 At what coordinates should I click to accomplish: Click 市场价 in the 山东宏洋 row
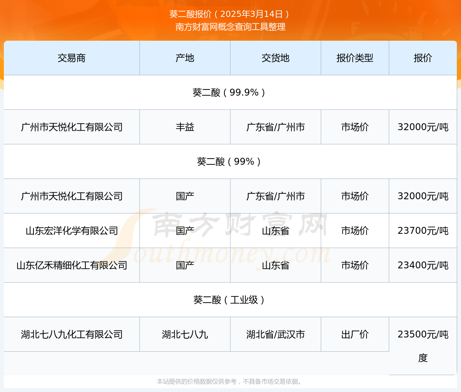[x=355, y=231]
